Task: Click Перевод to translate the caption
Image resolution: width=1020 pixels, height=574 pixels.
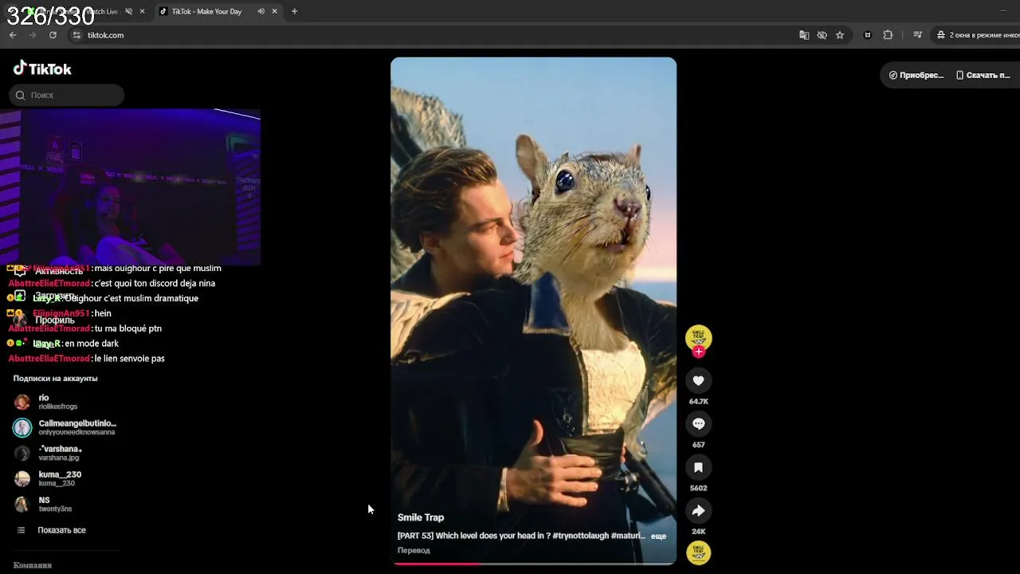Action: (x=414, y=550)
